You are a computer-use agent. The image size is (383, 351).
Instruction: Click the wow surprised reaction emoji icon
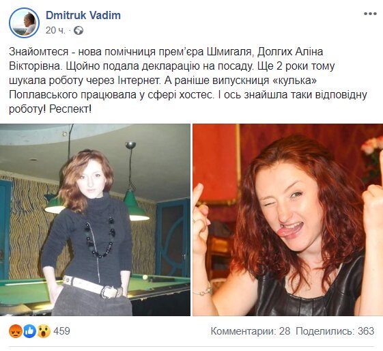click(44, 331)
